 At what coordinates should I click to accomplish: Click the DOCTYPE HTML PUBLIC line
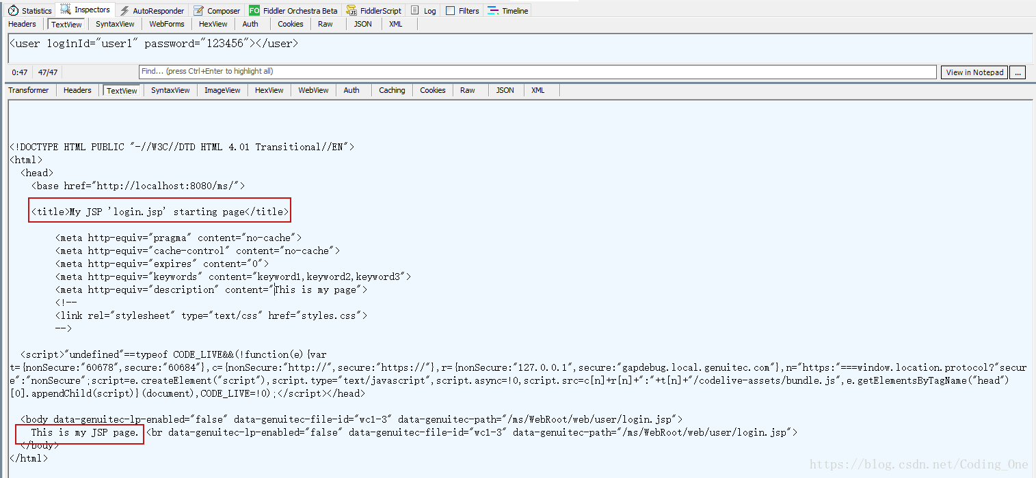pos(182,147)
